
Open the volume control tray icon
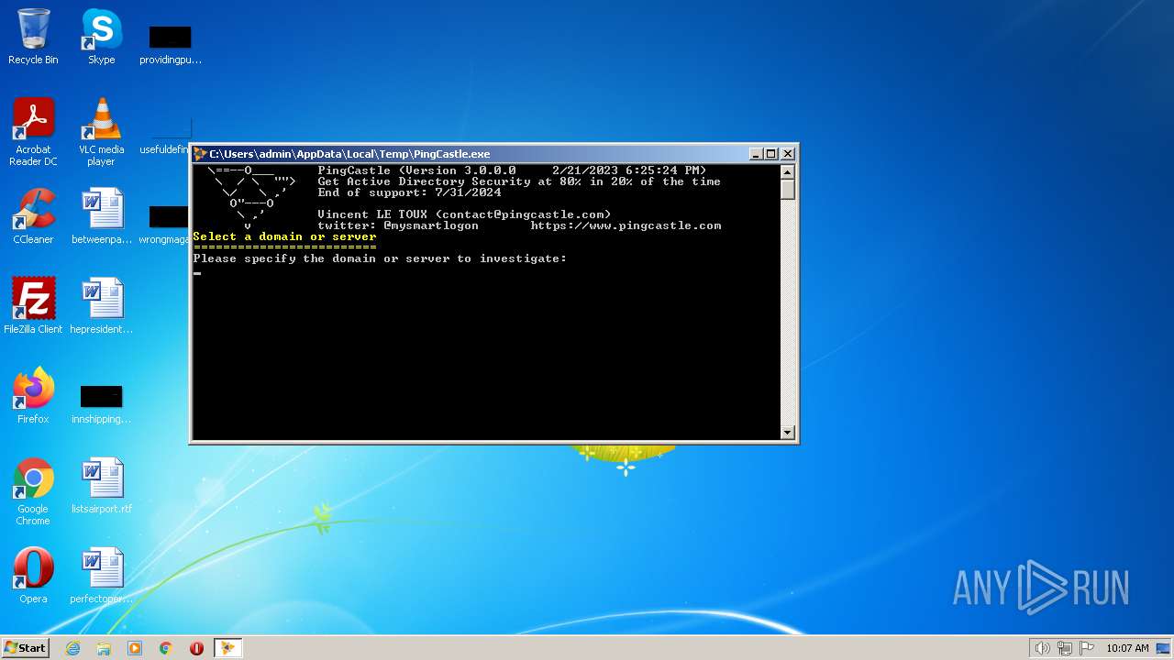[1042, 648]
